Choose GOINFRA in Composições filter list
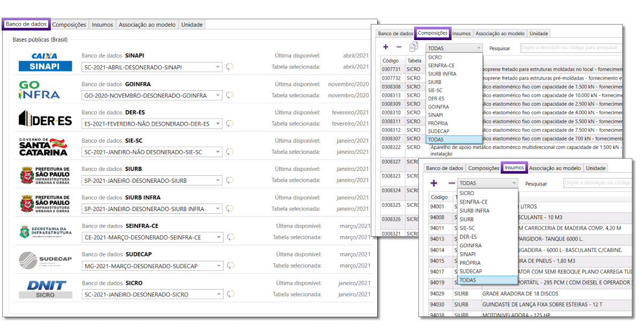The height and width of the screenshot is (335, 642). click(454, 107)
